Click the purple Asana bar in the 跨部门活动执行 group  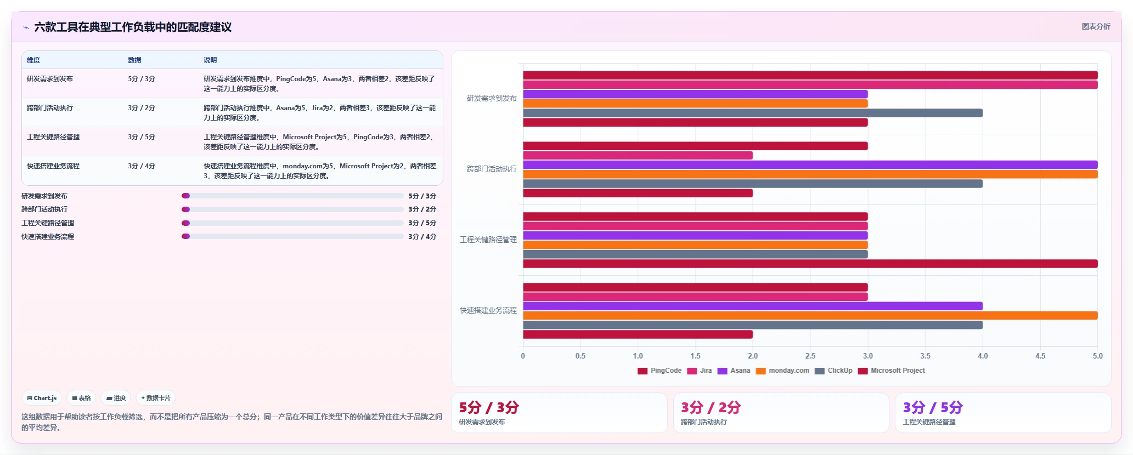pyautogui.click(x=810, y=165)
